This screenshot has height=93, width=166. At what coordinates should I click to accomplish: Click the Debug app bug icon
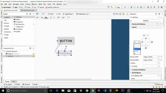(132, 7)
